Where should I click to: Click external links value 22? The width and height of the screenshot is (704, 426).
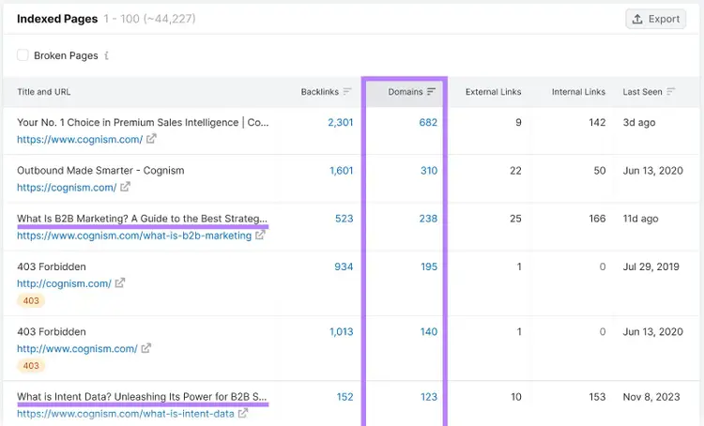point(515,171)
